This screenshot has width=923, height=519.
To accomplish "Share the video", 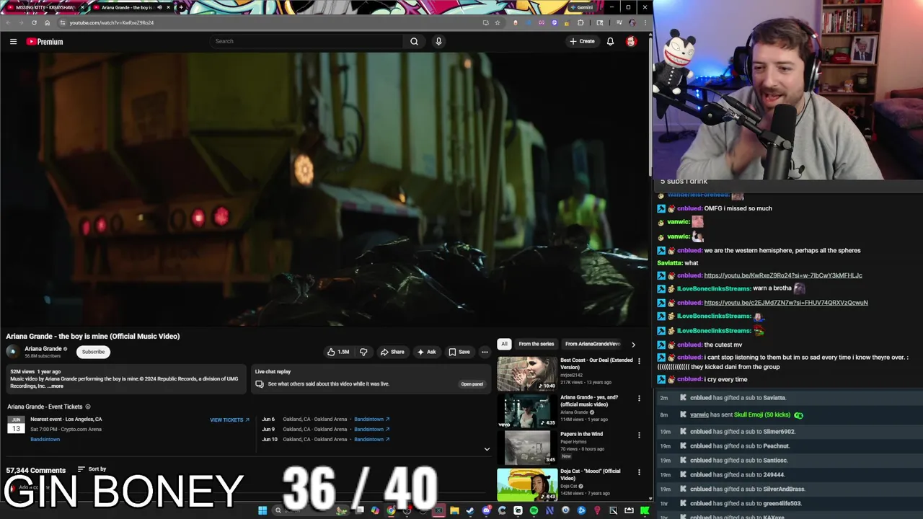I will [392, 352].
